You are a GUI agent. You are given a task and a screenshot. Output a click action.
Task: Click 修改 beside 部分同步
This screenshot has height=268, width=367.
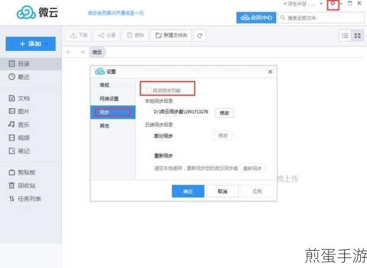223,136
